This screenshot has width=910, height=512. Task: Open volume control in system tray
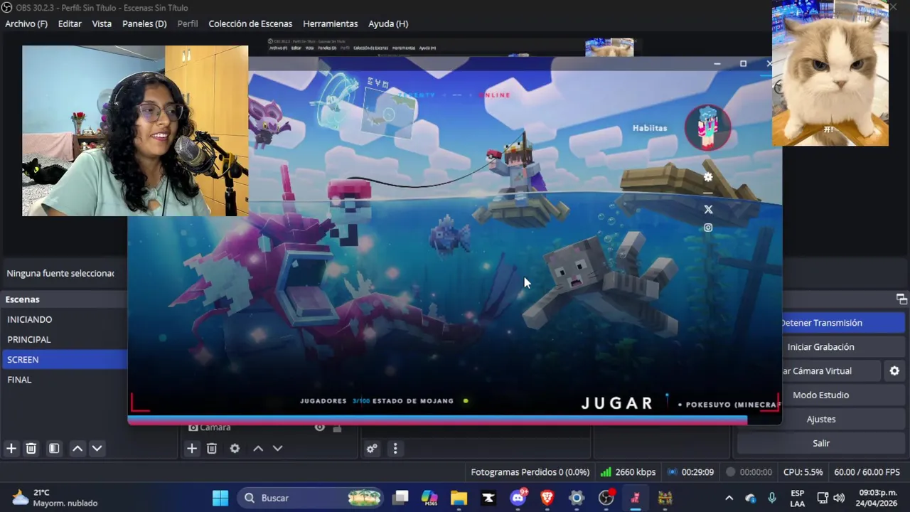(839, 498)
